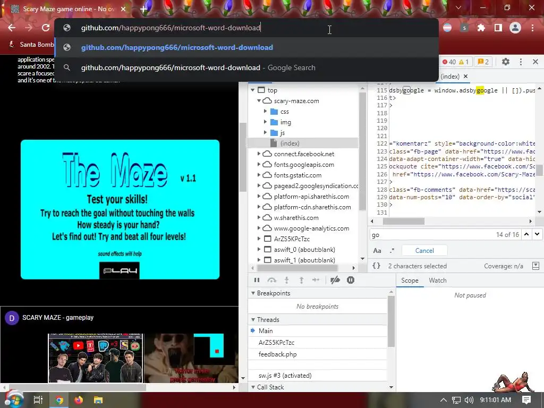Open DevTools more options menu
The height and width of the screenshot is (408, 544).
(521, 62)
